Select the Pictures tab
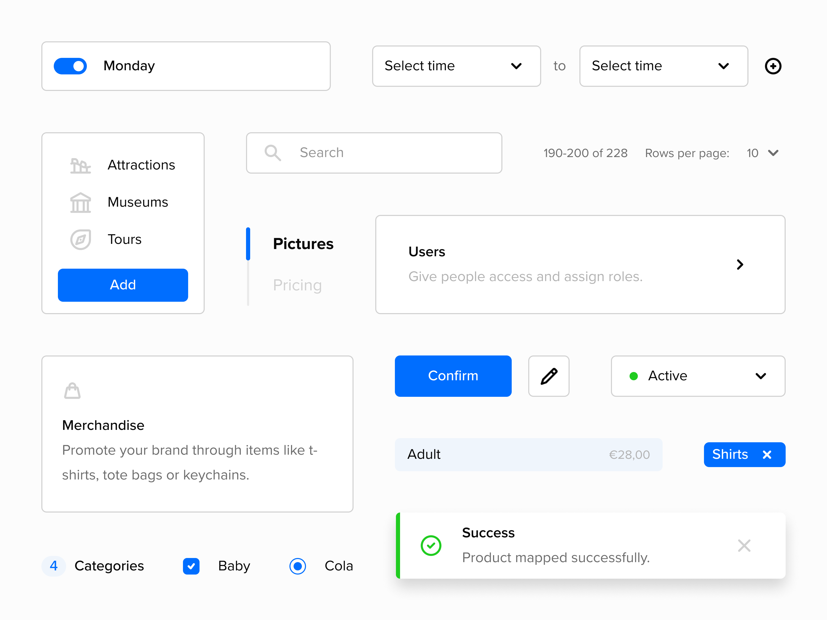Screen dimensions: 827x620 [x=303, y=244]
